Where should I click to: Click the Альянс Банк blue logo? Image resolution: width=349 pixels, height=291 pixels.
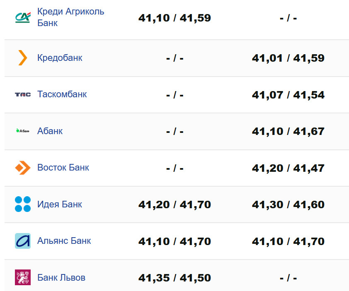tap(23, 241)
